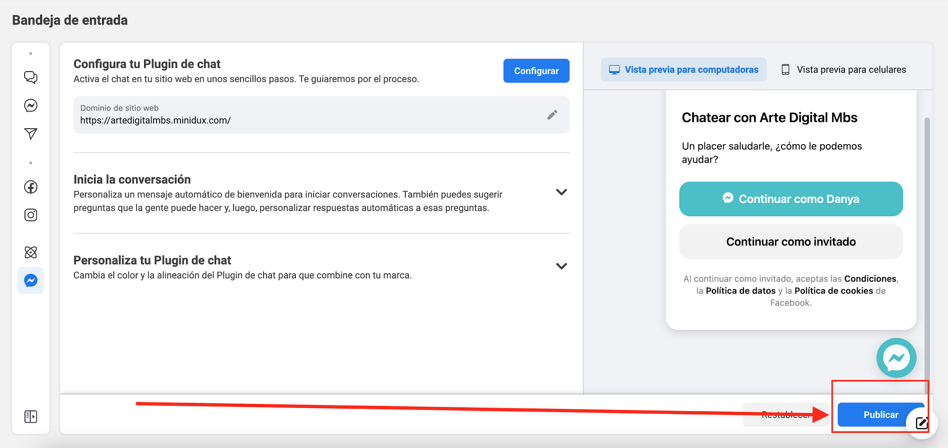This screenshot has height=448, width=948.
Task: Click Continuar como Danya teal button
Action: [791, 199]
